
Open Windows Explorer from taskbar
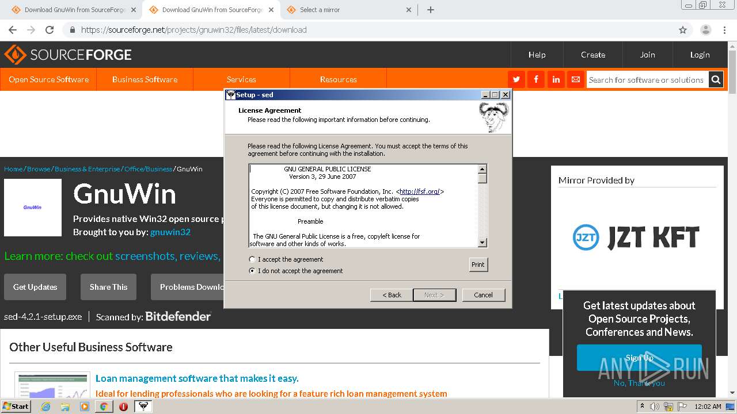coord(65,407)
